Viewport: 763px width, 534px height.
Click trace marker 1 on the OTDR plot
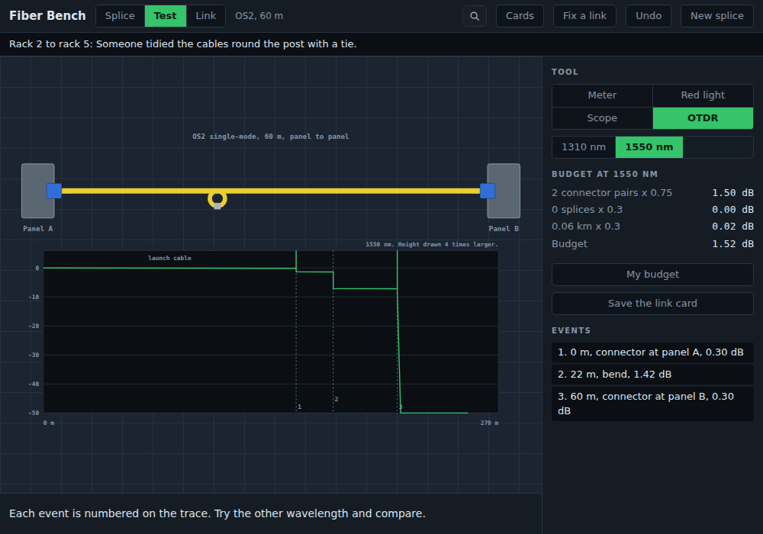pyautogui.click(x=299, y=407)
